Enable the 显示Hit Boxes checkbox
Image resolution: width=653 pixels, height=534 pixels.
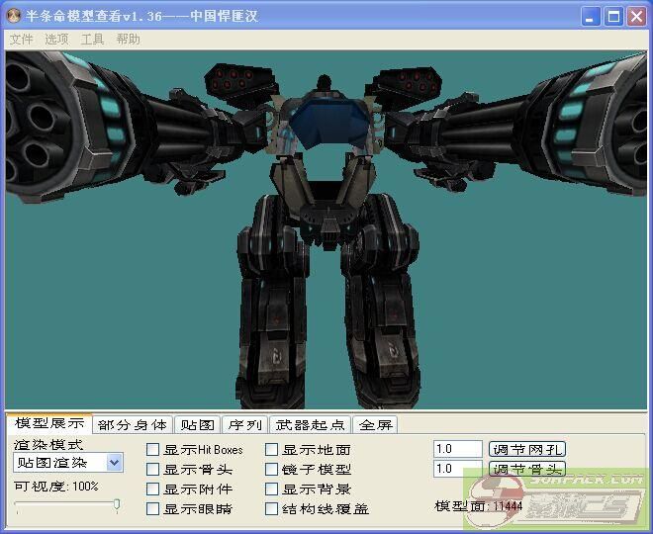(x=153, y=450)
